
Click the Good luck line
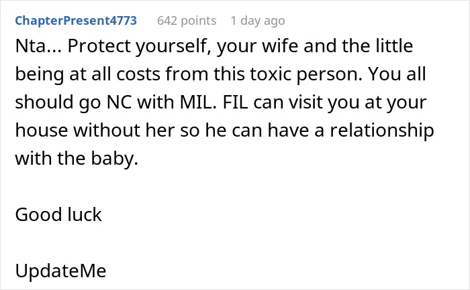(58, 214)
